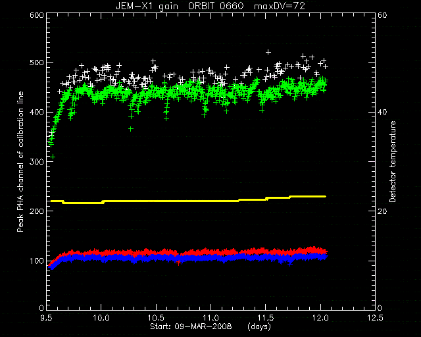Click the x-axis tick label 11.0
Image resolution: width=421 pixels, height=337 pixels.
pyautogui.click(x=210, y=318)
